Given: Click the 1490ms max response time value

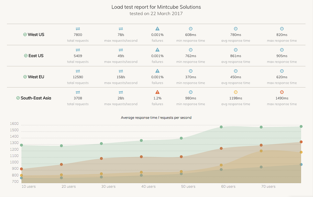Looking at the screenshot, I should tap(282, 98).
